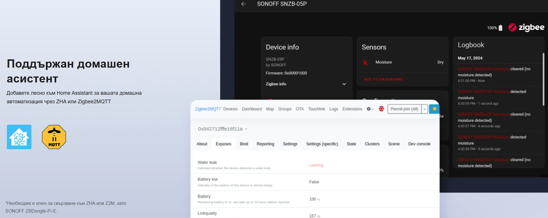Click the Linkquality label
The image size is (548, 218).
(x=207, y=213)
